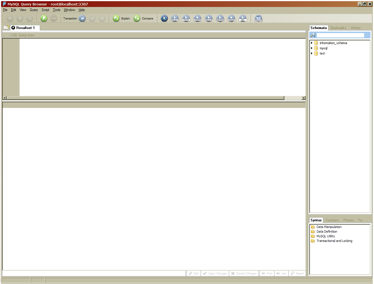Compare resultsets using the Compare button
The height and width of the screenshot is (284, 374).
pyautogui.click(x=143, y=19)
